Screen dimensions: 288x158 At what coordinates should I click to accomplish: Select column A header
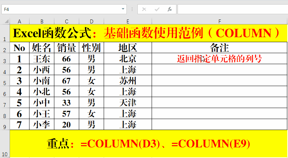(x=20, y=22)
